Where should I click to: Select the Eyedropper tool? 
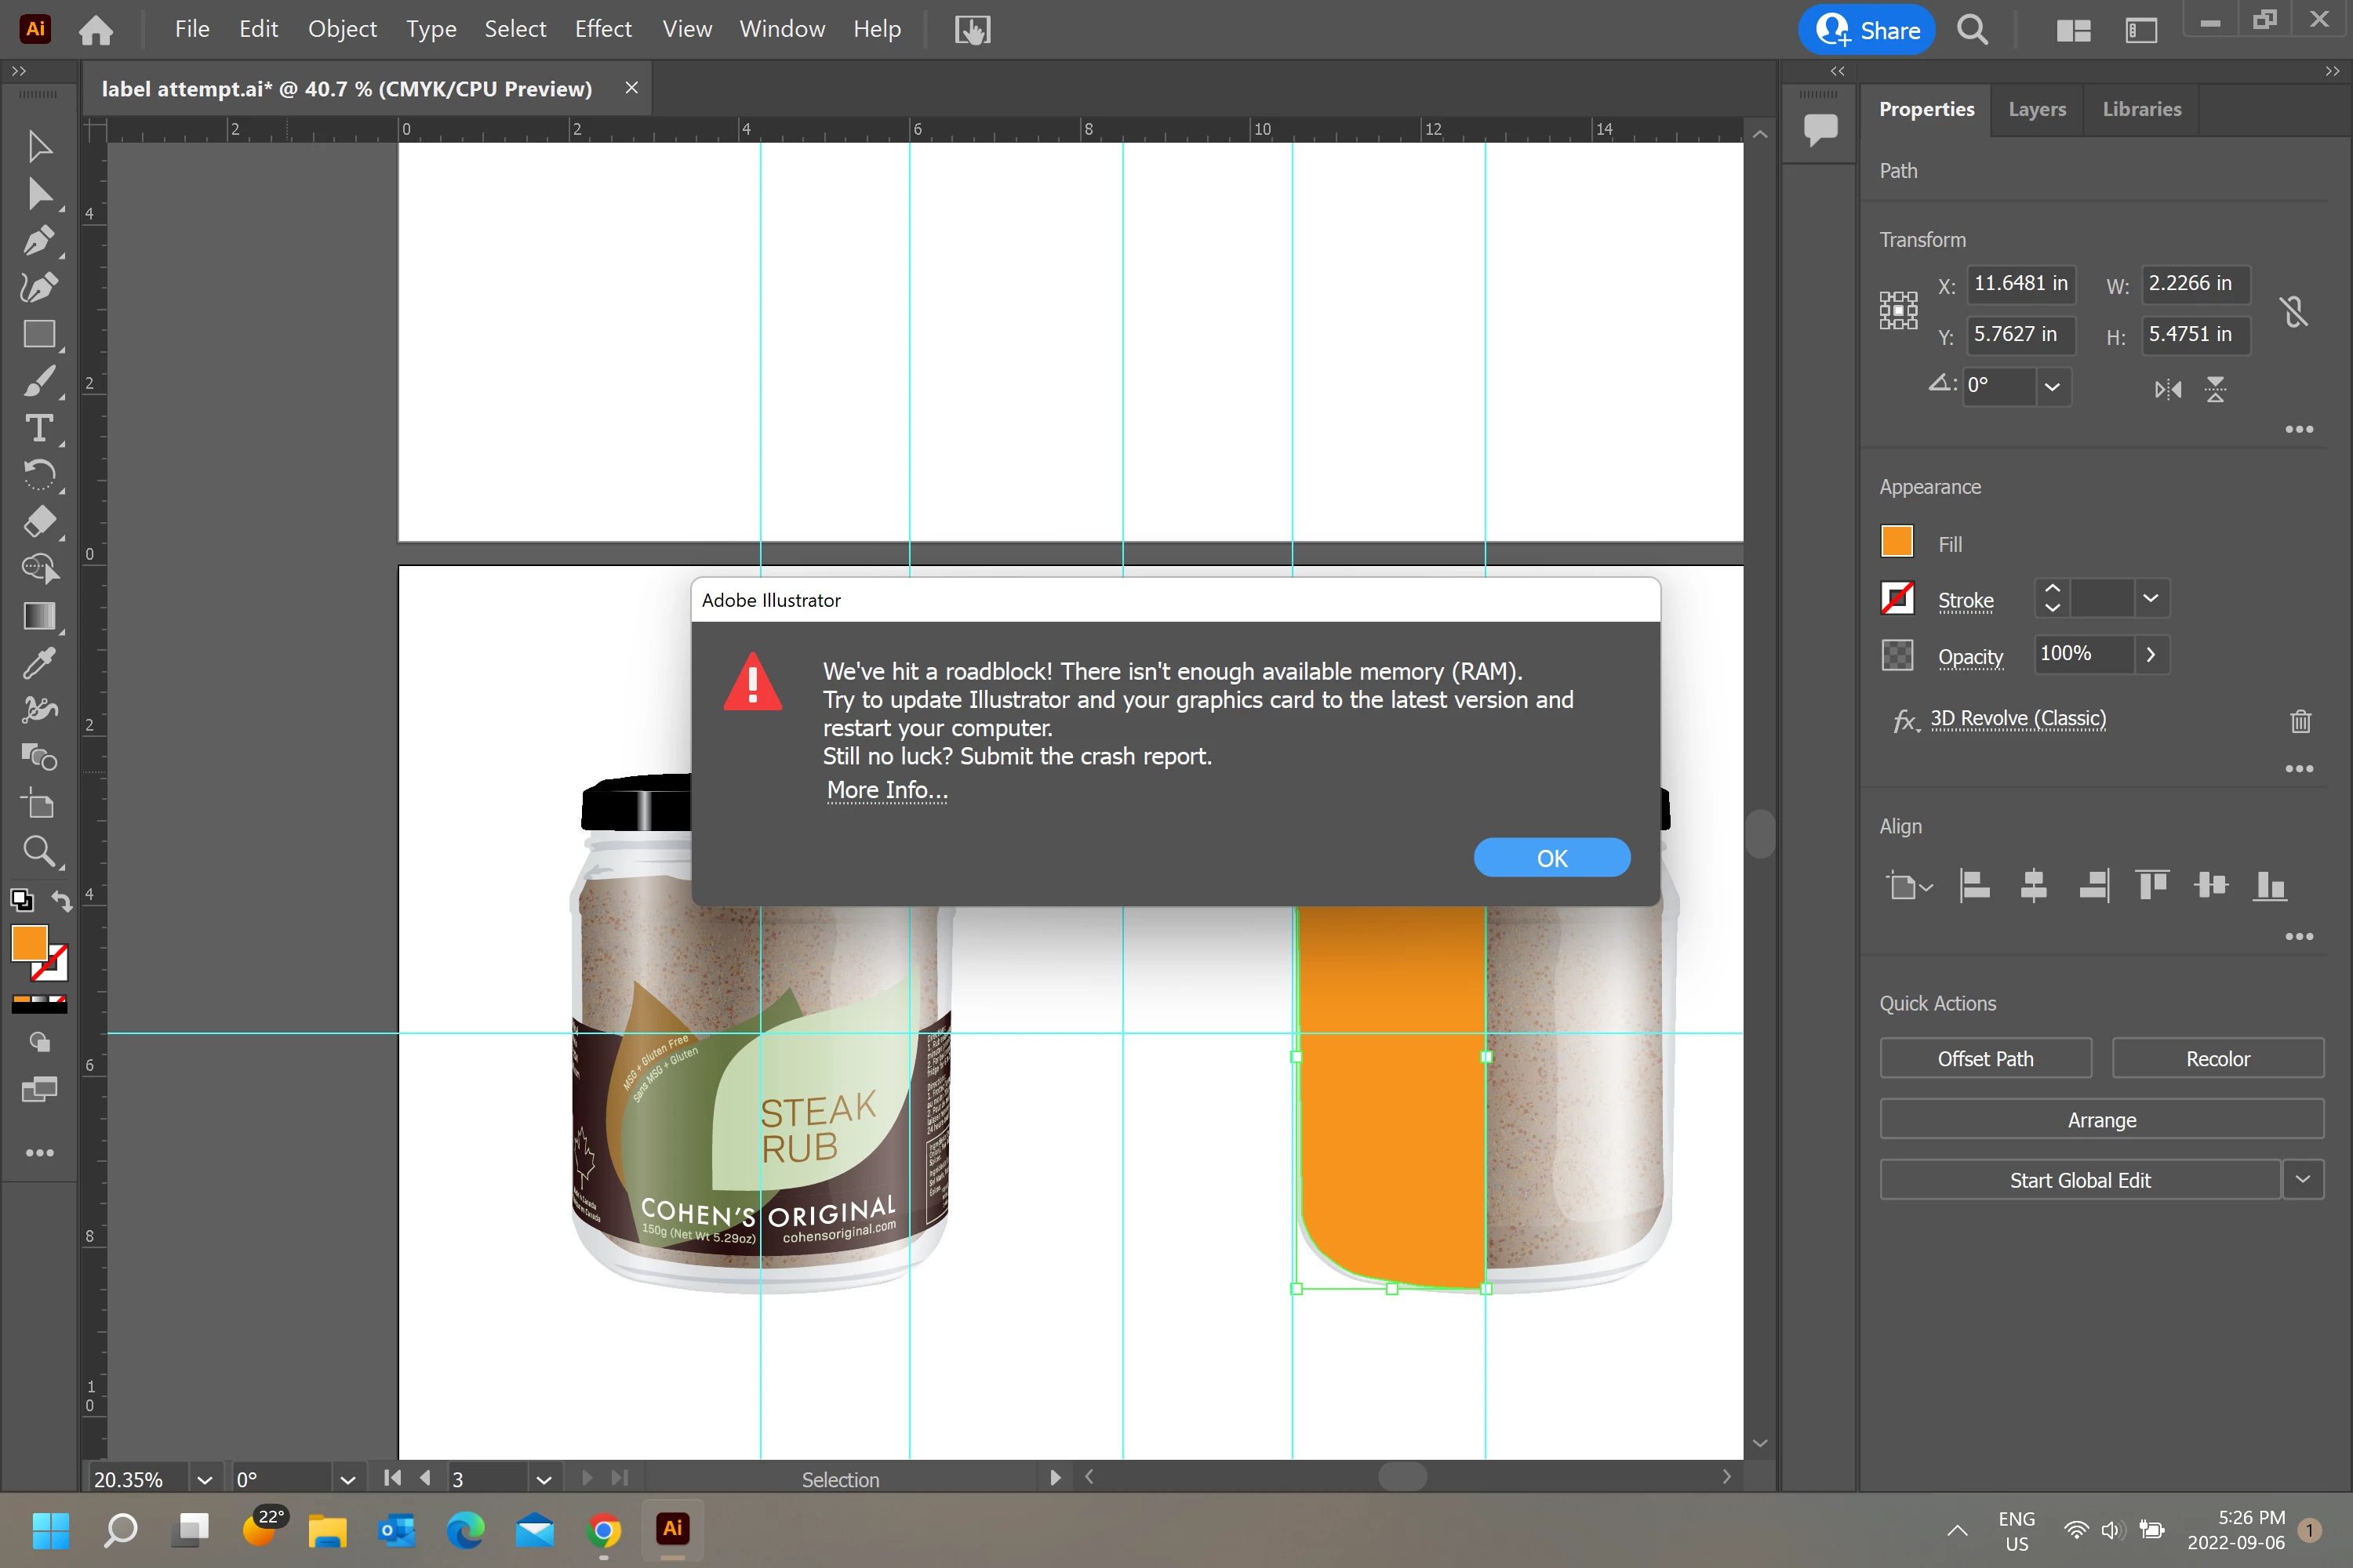(x=38, y=663)
